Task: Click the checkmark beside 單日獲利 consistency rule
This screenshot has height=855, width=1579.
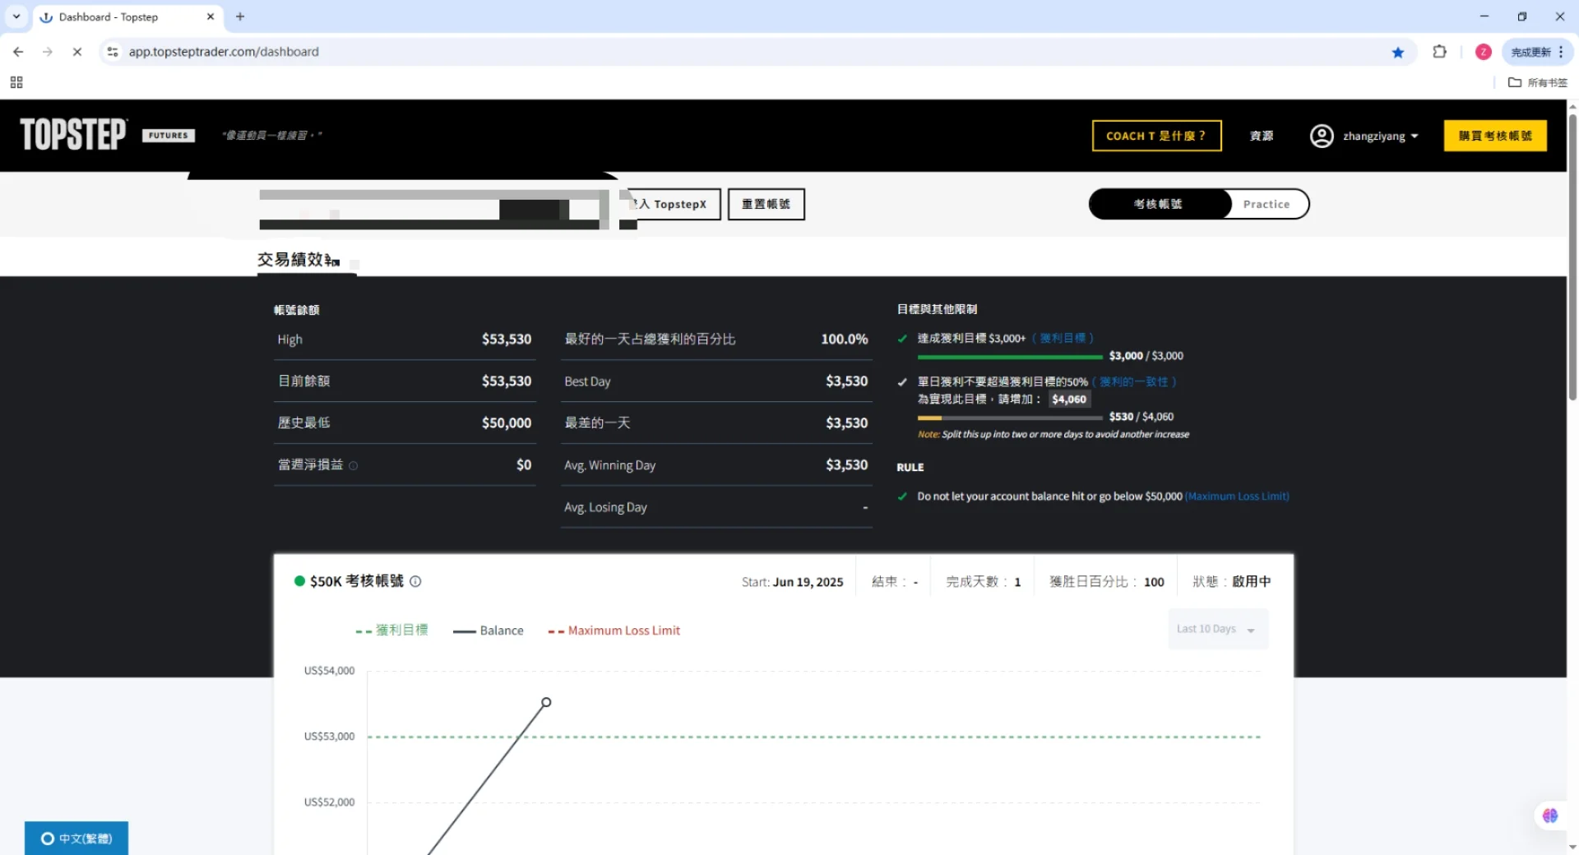Action: (x=902, y=381)
